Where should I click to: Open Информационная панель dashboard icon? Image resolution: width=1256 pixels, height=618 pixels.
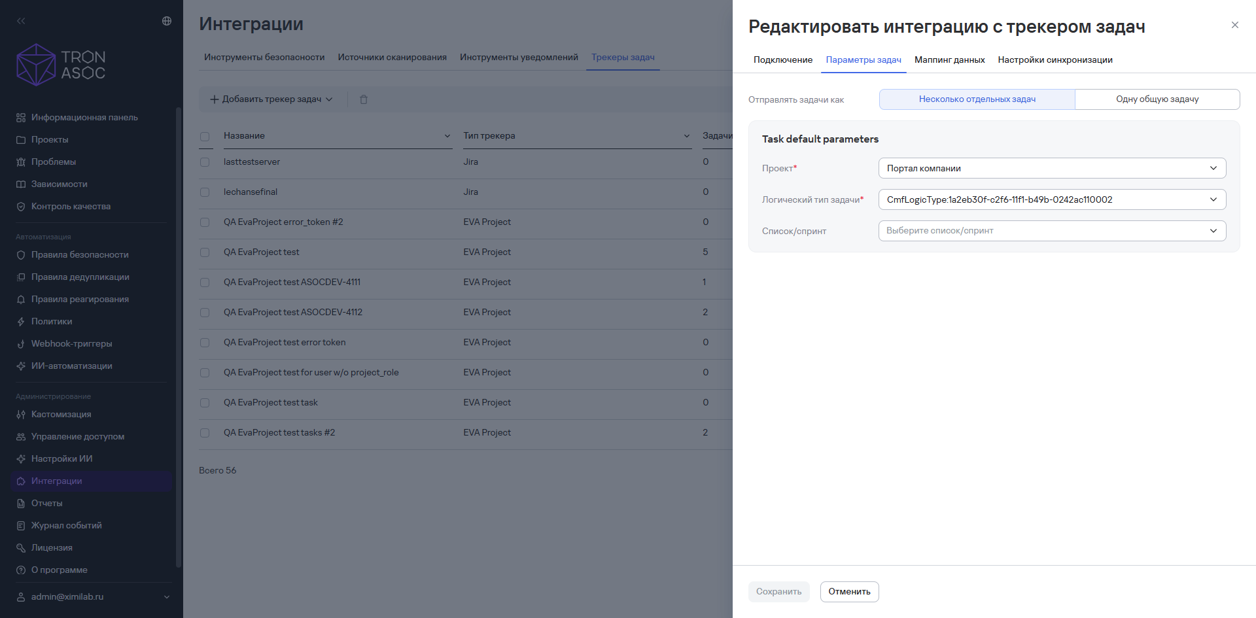coord(21,118)
